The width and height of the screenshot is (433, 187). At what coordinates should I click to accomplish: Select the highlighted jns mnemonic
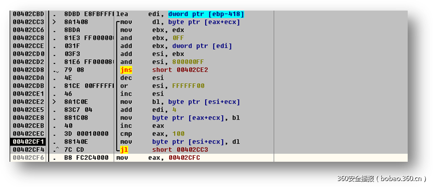pyautogui.click(x=126, y=70)
